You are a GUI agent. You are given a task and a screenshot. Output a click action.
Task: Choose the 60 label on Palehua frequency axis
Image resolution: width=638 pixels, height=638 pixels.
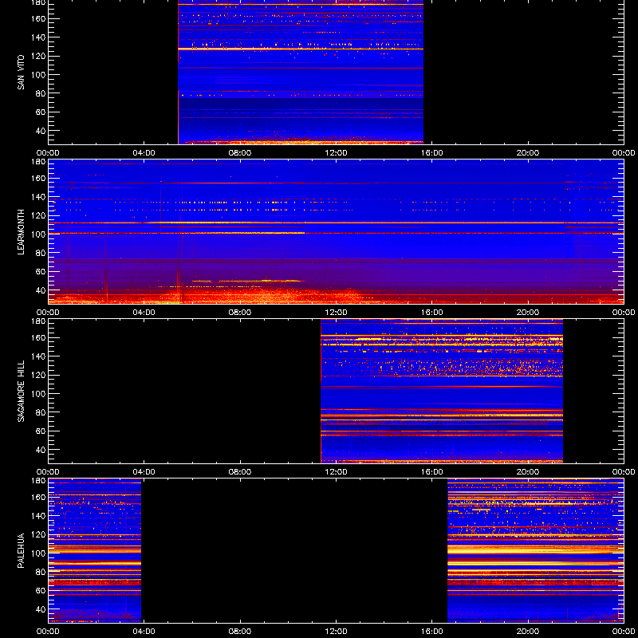(41, 590)
